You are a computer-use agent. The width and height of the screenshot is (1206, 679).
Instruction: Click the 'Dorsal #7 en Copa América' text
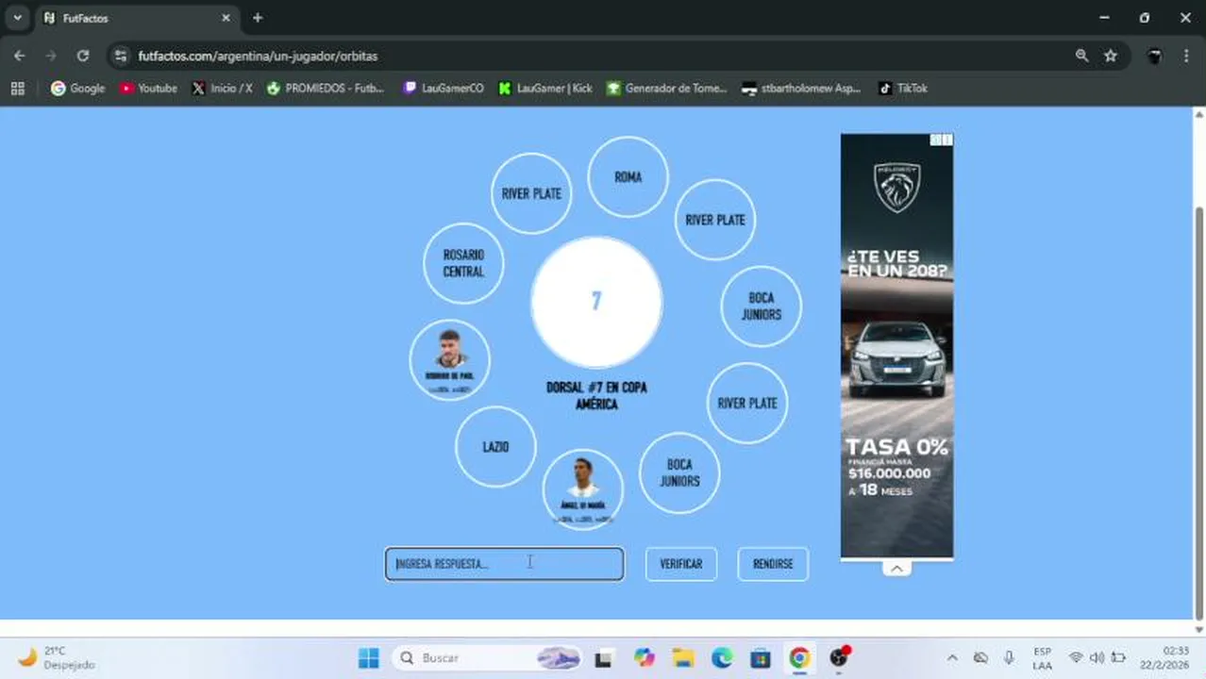(x=596, y=395)
